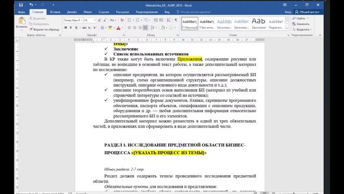The height and width of the screenshot is (194, 344).
Task: Clear all formatting with the eraser icon
Action: (x=122, y=20)
